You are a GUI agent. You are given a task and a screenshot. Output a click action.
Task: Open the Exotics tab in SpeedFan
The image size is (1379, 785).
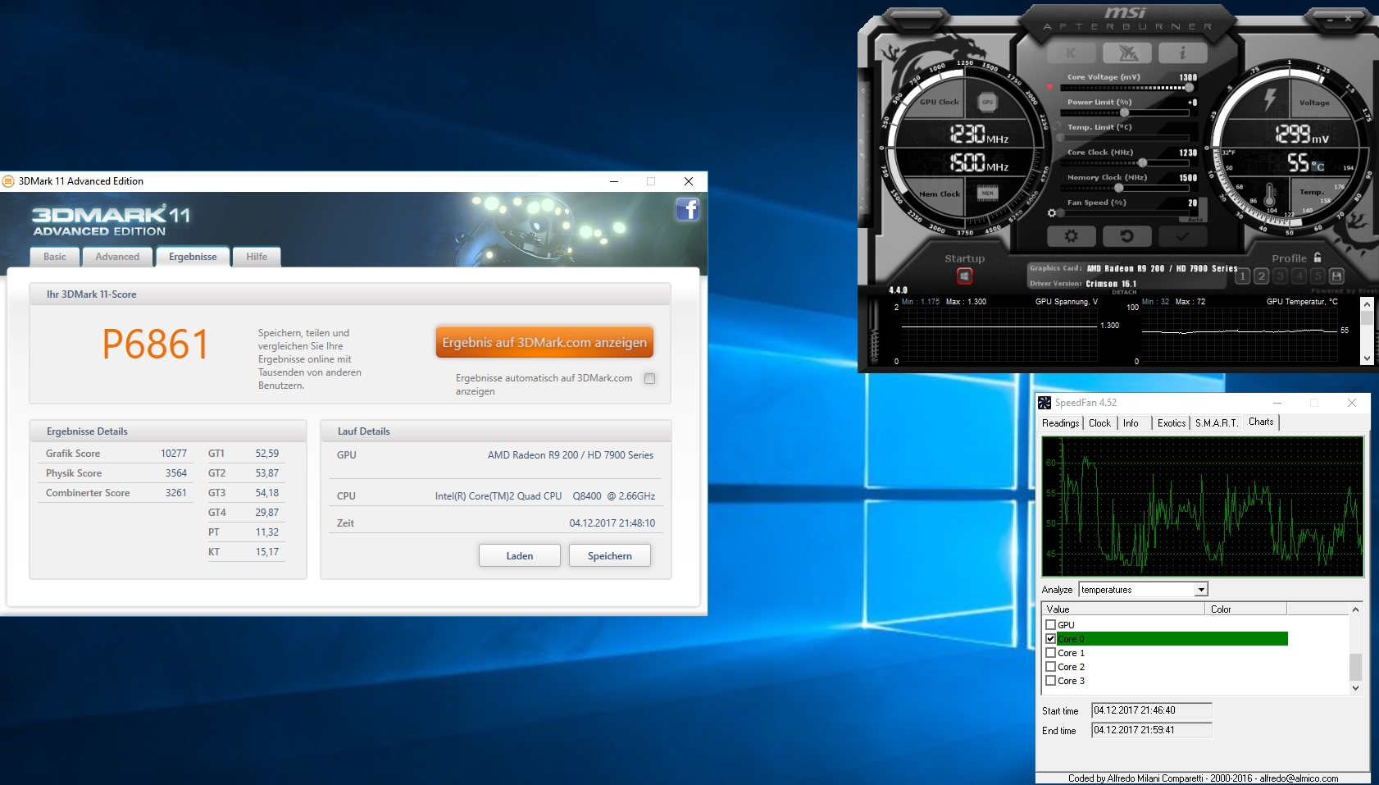1172,423
